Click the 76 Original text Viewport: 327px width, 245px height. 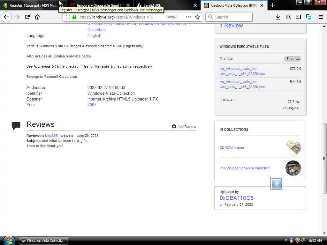(x=291, y=108)
